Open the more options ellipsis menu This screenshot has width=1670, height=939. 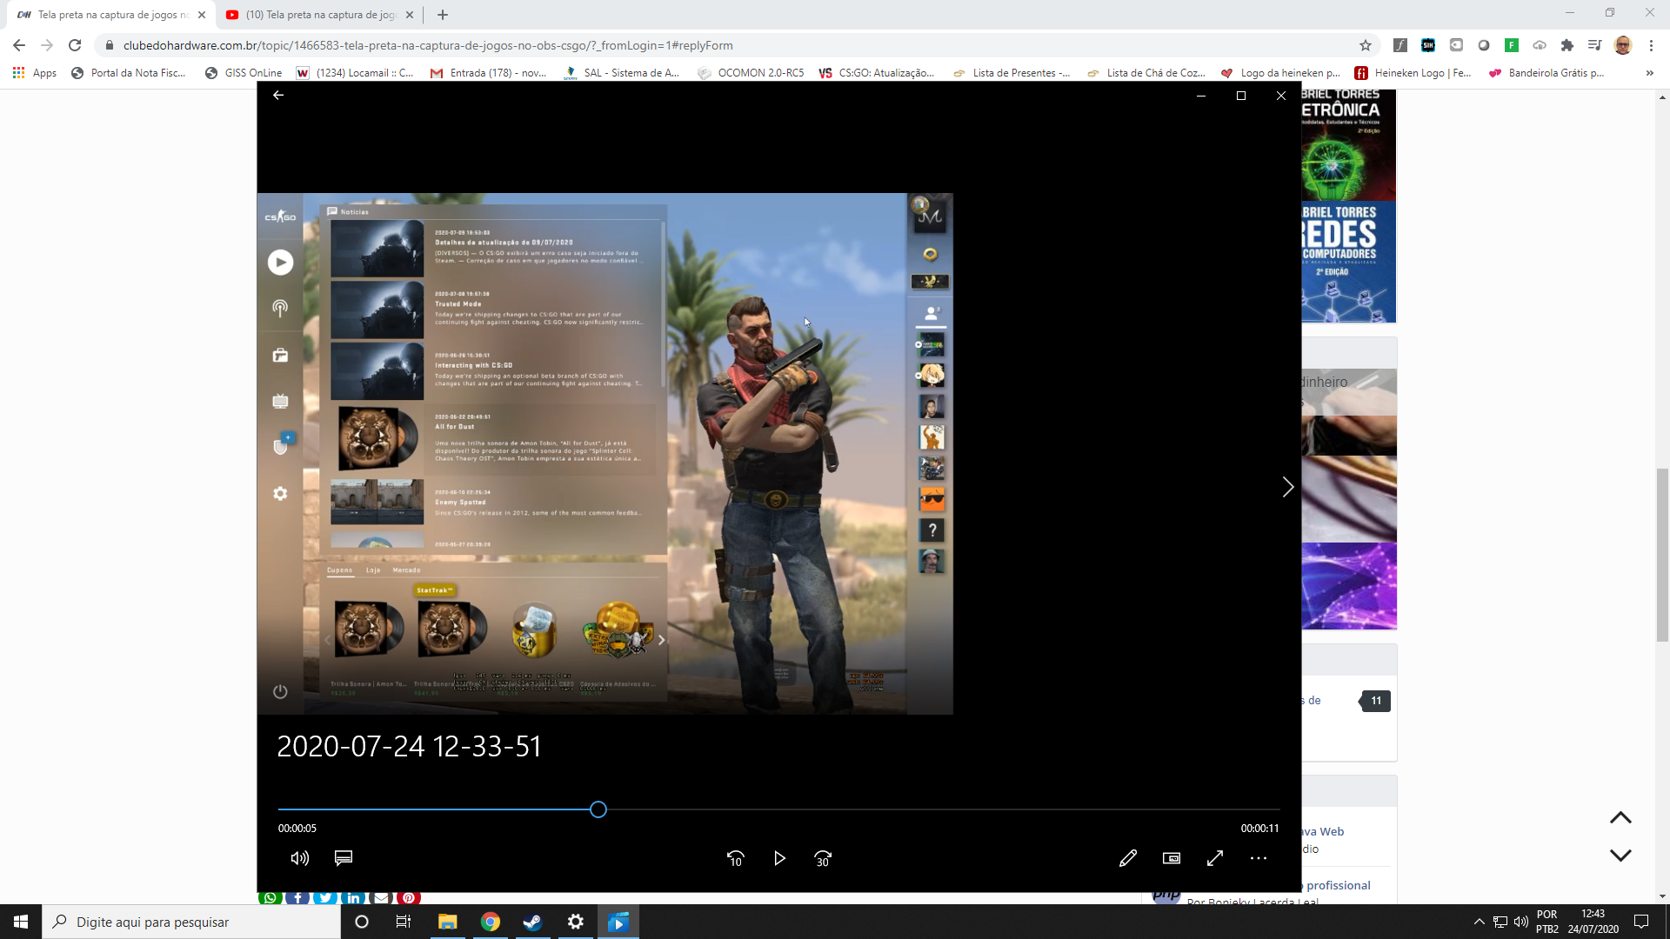(x=1259, y=858)
